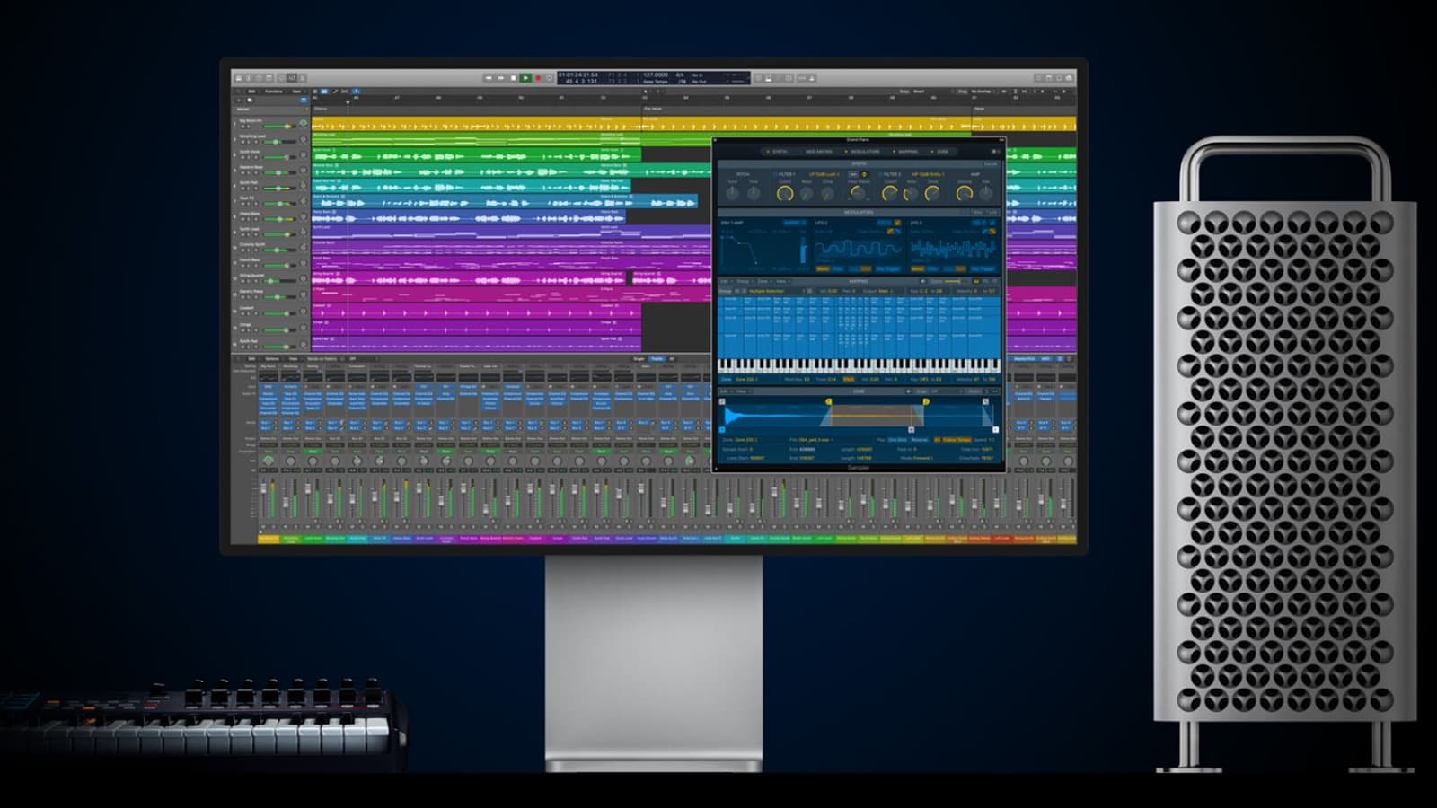Viewport: 1437px width, 808px height.
Task: Click the Filter 1 Cutoff knob
Action: (785, 192)
